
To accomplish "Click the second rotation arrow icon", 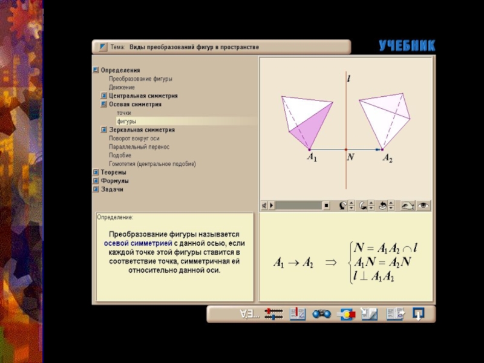I will click(x=362, y=205).
